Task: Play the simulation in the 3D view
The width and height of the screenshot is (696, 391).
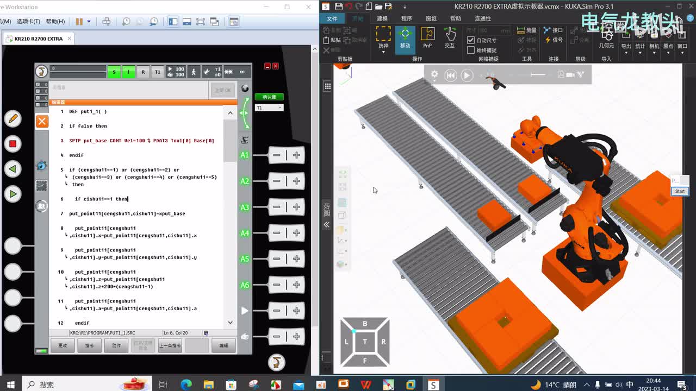Action: (467, 75)
